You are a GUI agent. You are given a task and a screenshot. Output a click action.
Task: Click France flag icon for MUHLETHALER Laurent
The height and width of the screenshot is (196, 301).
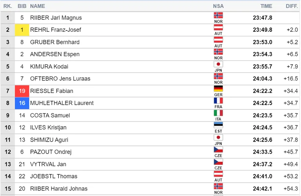pos(218,101)
